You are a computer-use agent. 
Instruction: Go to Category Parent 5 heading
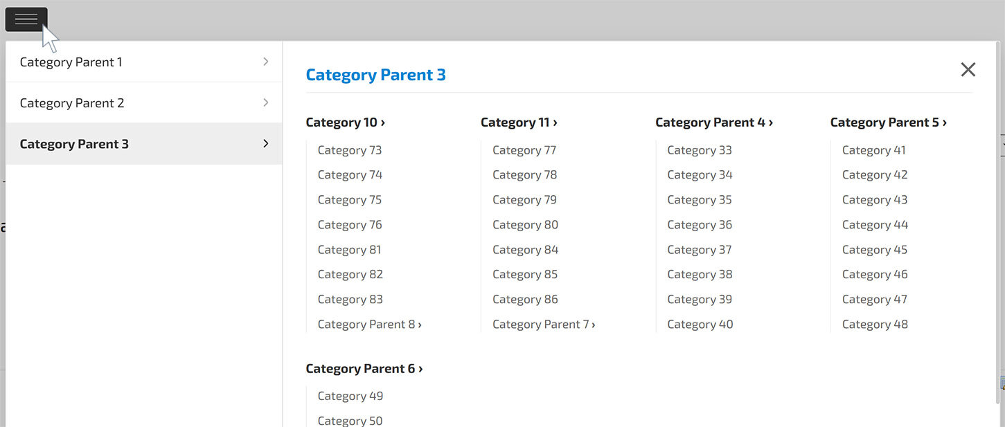(888, 122)
